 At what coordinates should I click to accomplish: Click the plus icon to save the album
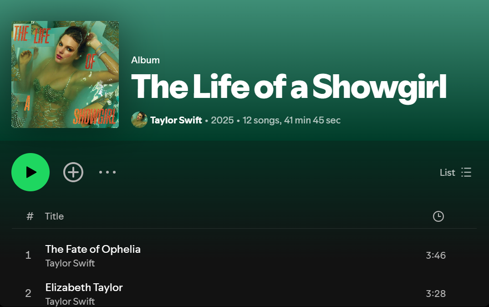click(x=73, y=172)
